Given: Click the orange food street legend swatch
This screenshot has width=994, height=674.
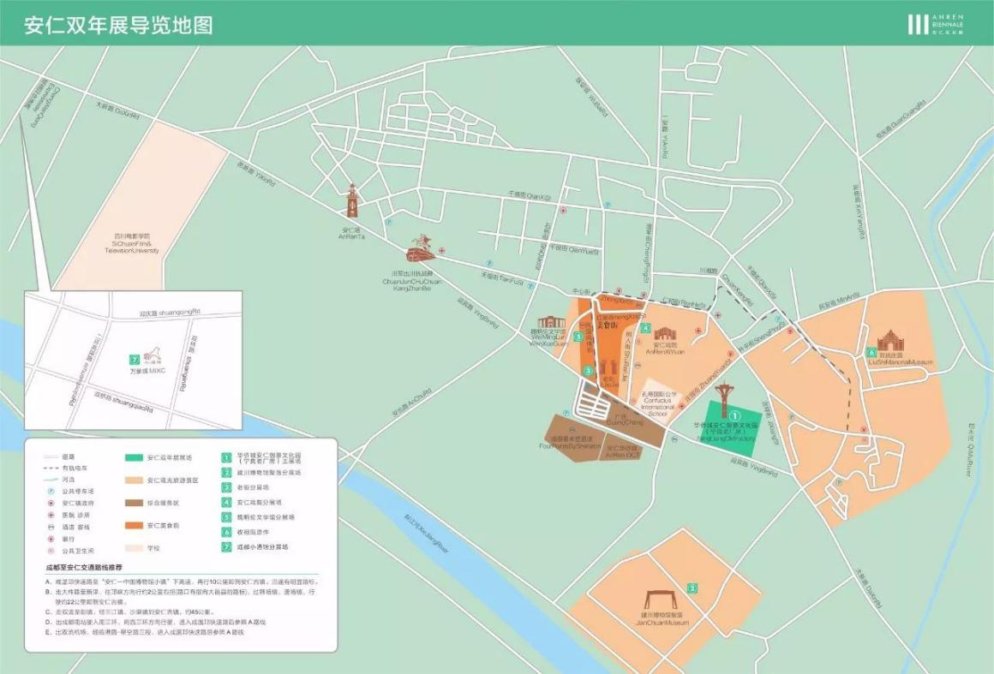Looking at the screenshot, I should click(x=132, y=525).
